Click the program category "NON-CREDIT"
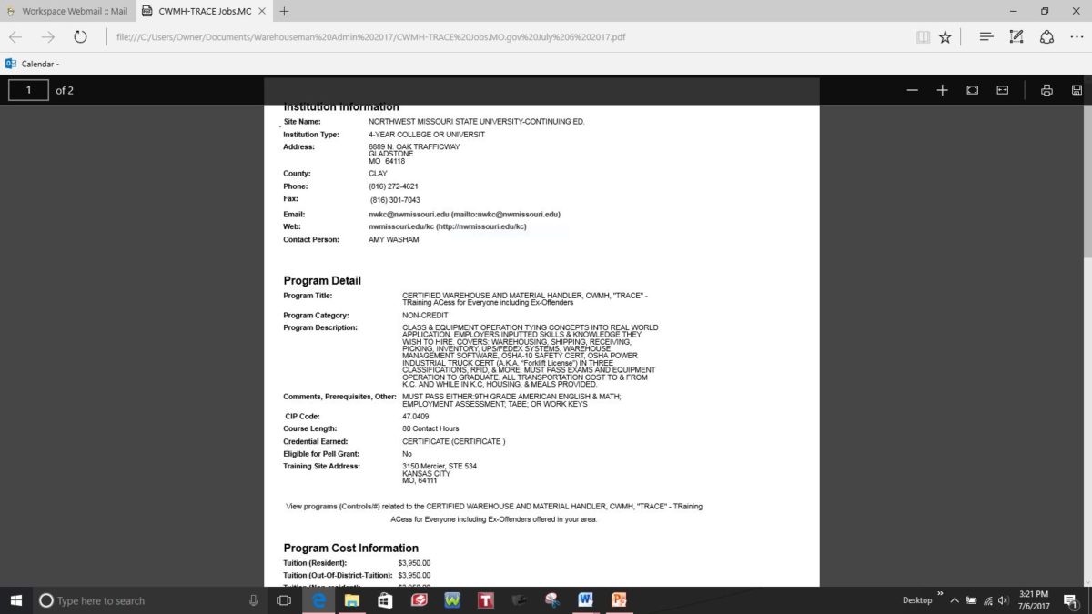Viewport: 1092px width, 614px height. point(427,316)
